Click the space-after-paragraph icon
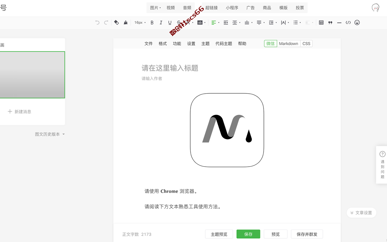Viewport: 387px width, 242px height. tap(259, 22)
